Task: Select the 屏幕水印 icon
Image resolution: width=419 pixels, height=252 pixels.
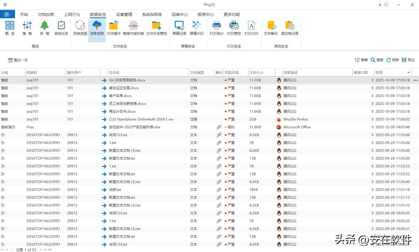Action: pyautogui.click(x=196, y=28)
